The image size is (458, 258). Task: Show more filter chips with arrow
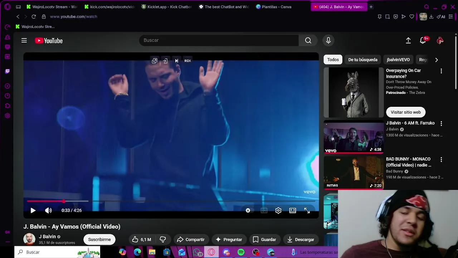tap(437, 60)
